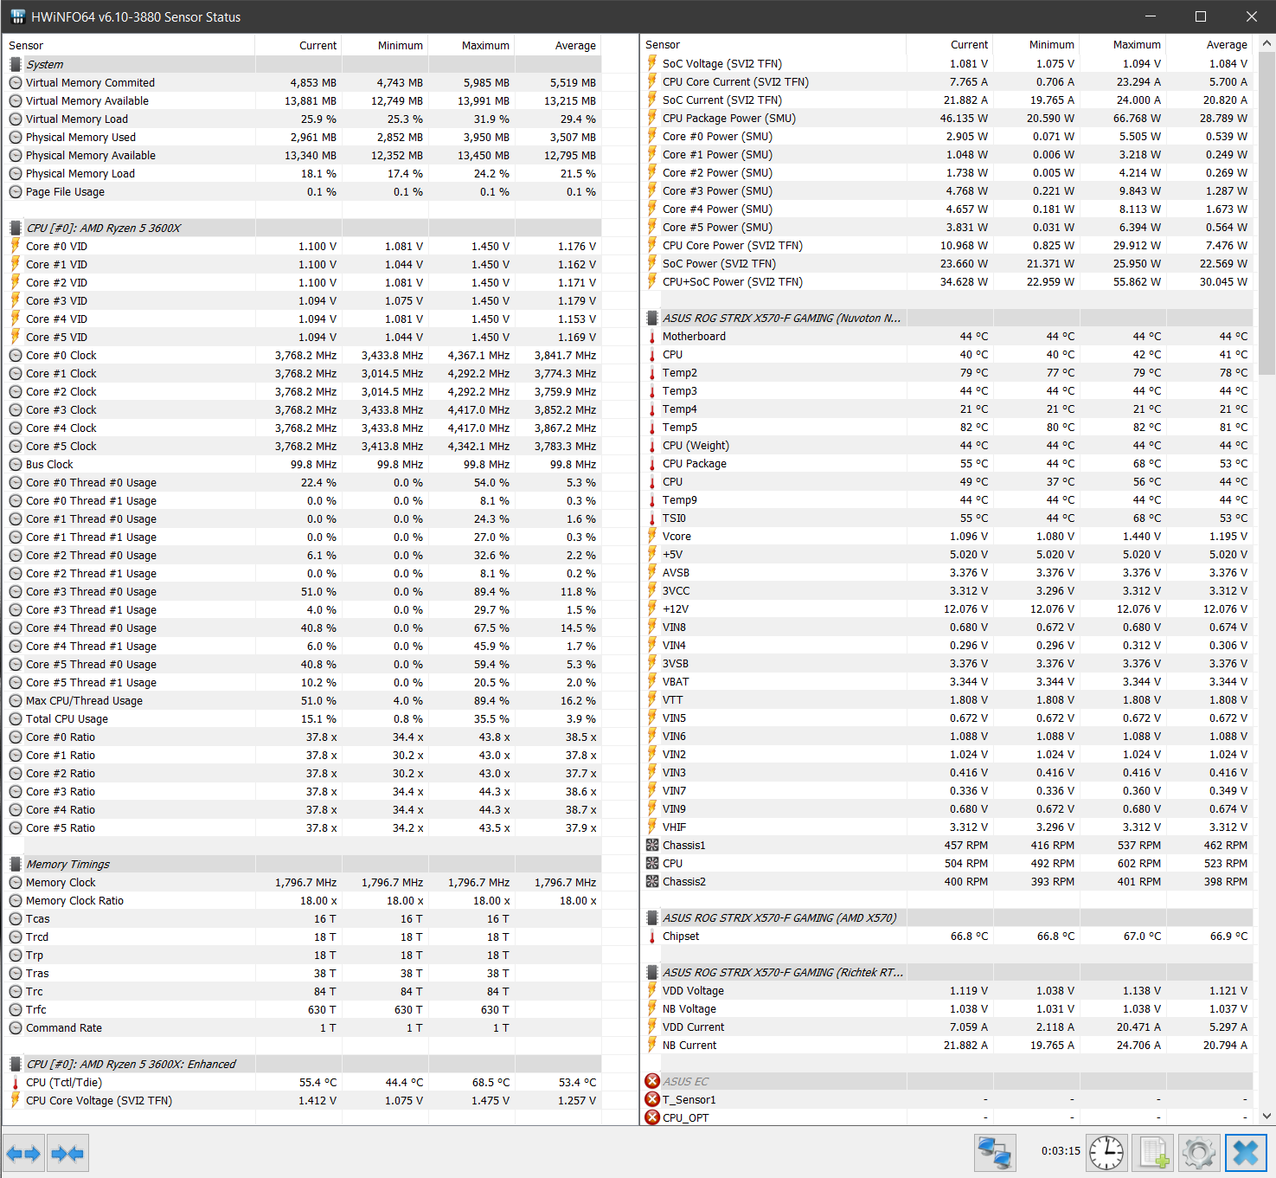
Task: Click the T_Sensor1 red X icon
Action: click(652, 1099)
